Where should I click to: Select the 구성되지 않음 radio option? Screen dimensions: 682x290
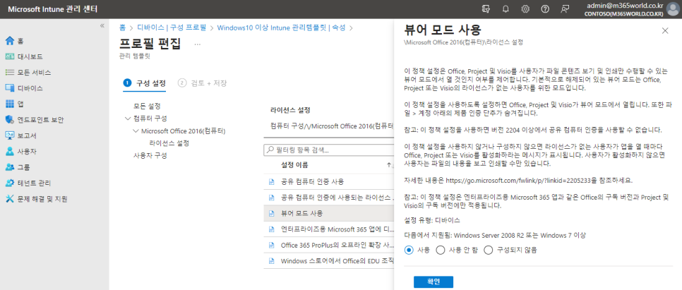coord(489,250)
